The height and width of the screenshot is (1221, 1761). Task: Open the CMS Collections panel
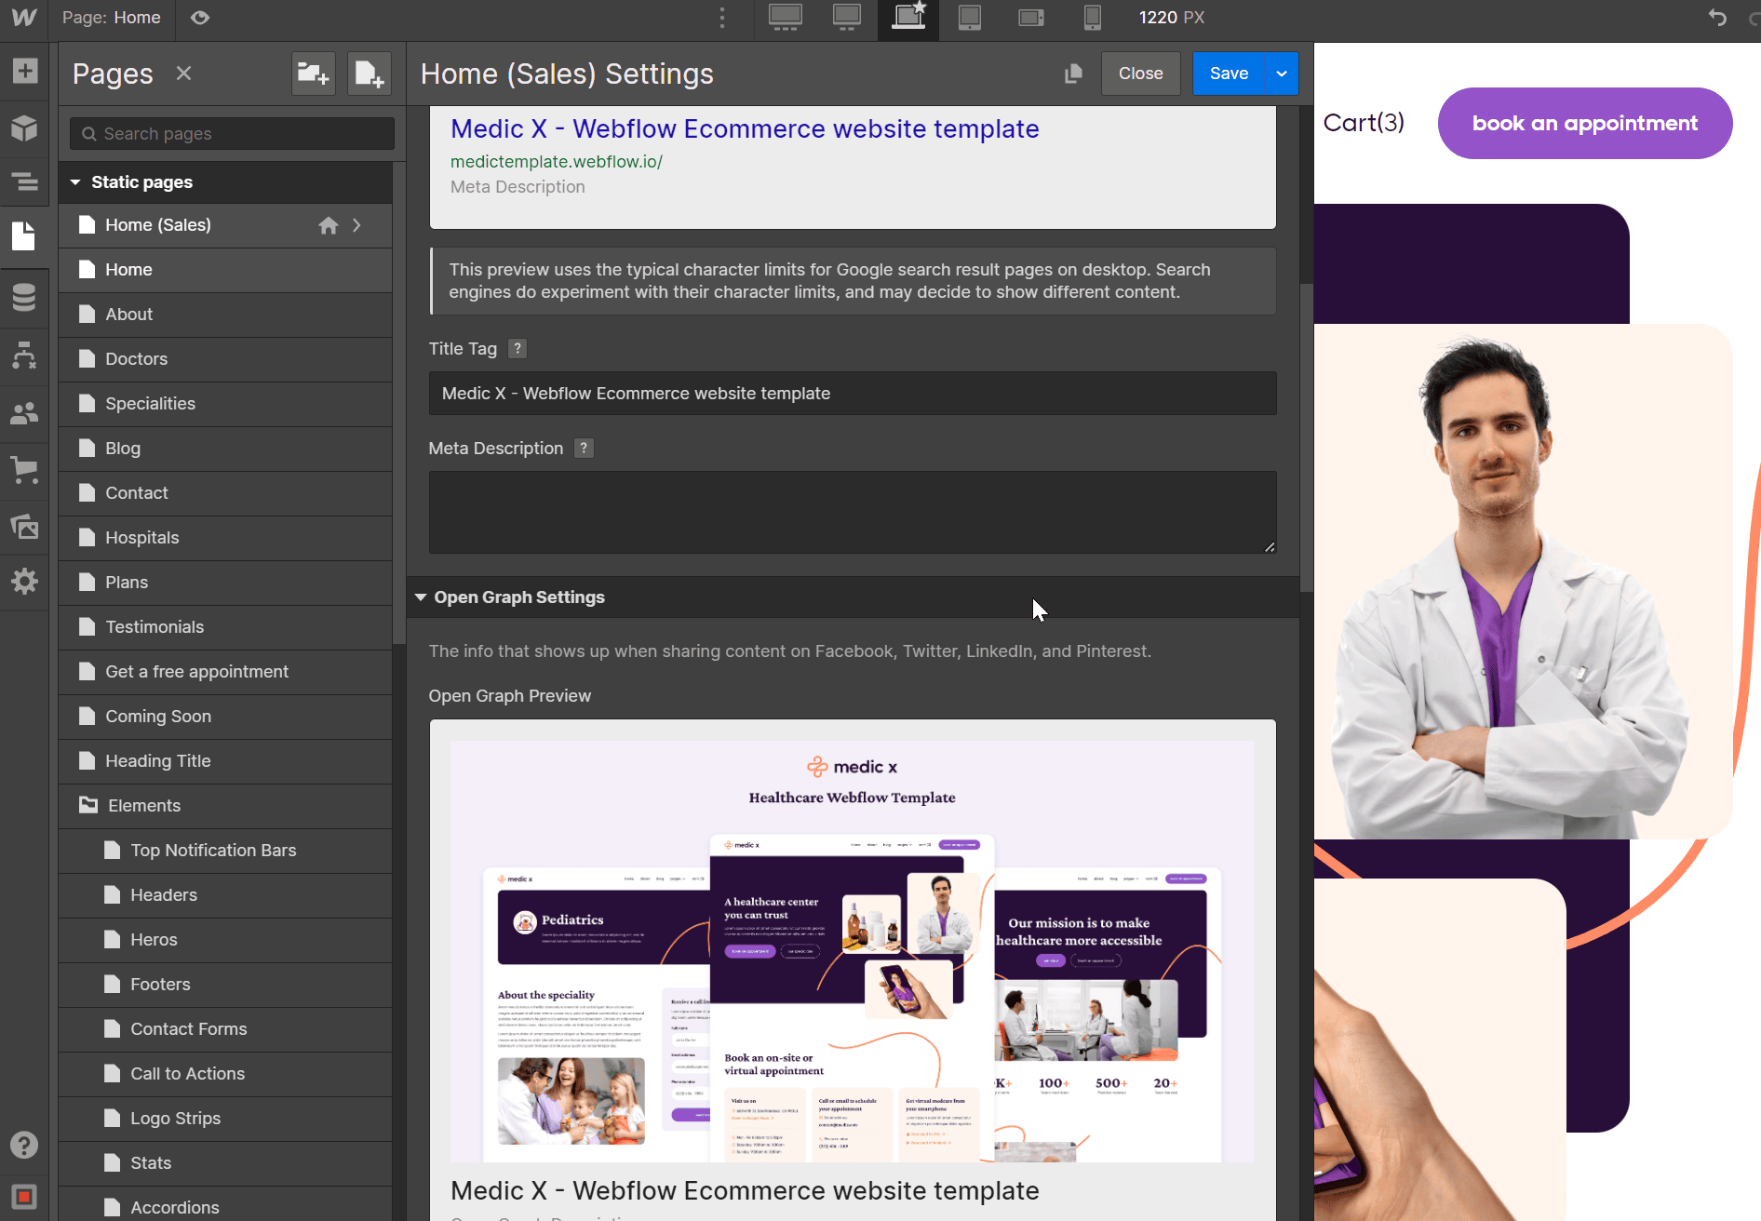[x=24, y=297]
